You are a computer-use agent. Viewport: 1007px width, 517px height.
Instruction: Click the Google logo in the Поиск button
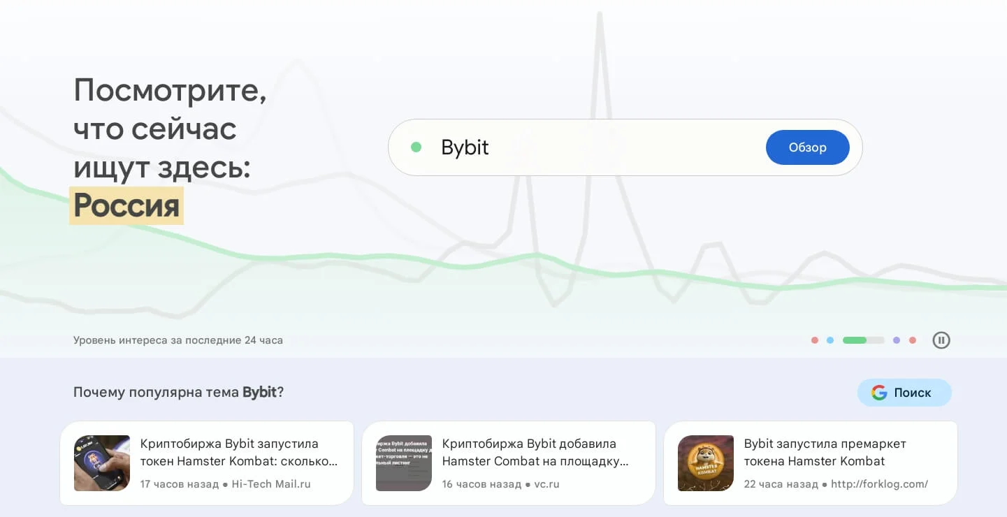point(879,393)
